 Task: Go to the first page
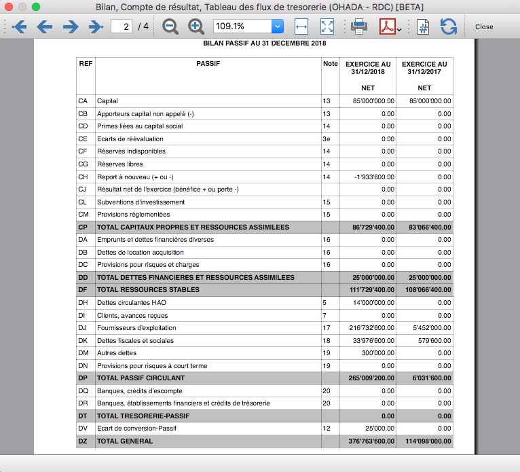(x=19, y=26)
